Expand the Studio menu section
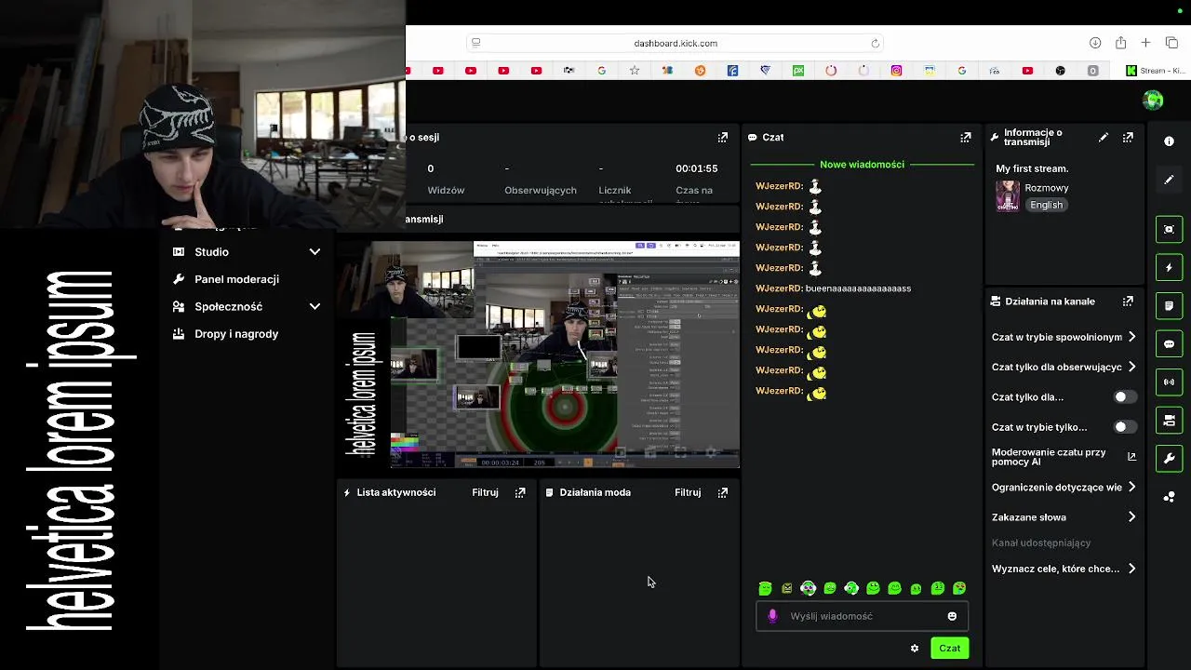Image resolution: width=1191 pixels, height=670 pixels. (247, 252)
